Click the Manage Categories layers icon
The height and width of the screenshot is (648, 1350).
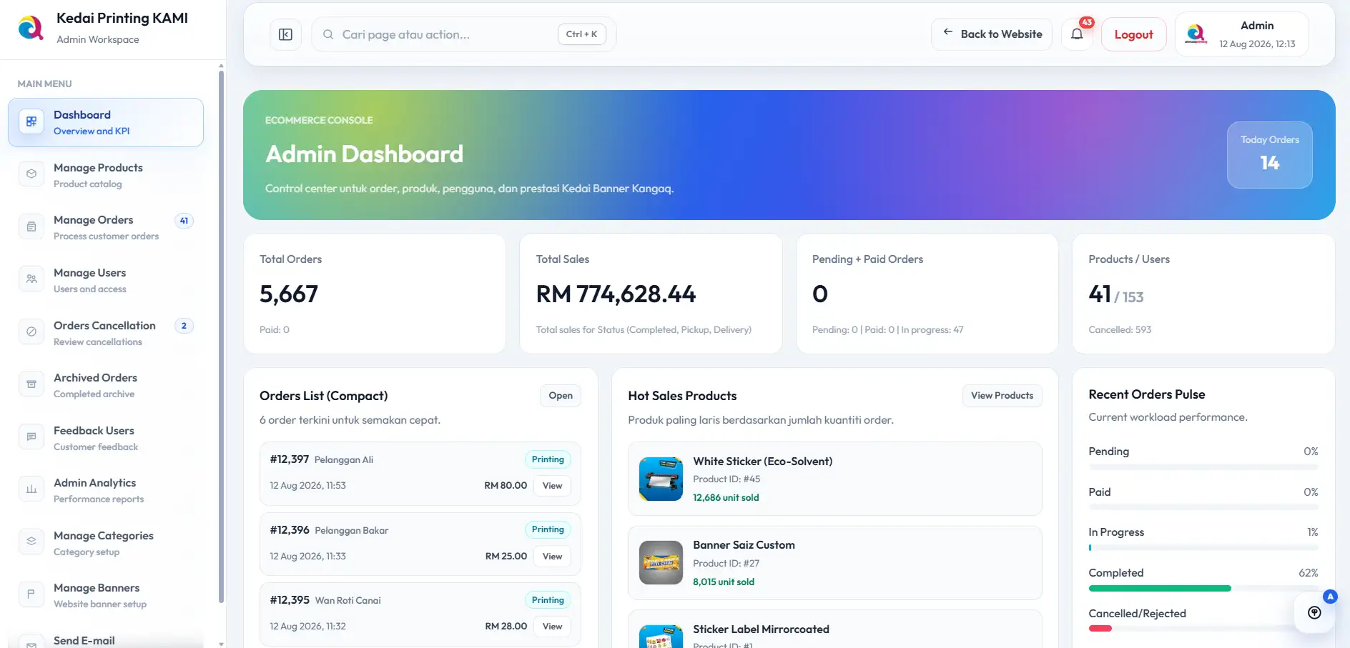point(31,542)
